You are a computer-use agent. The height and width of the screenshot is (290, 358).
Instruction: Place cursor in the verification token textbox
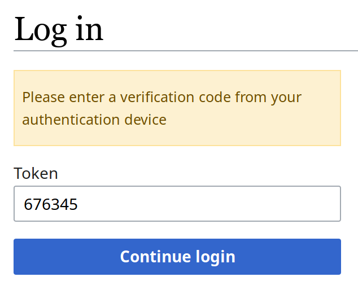(177, 204)
